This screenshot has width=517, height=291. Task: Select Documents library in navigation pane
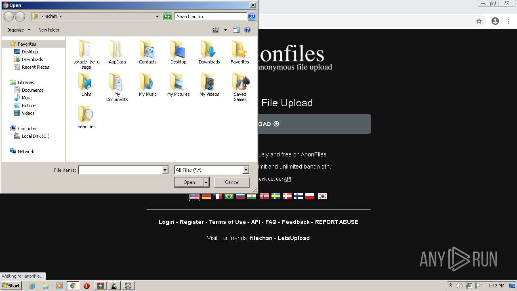pyautogui.click(x=33, y=90)
